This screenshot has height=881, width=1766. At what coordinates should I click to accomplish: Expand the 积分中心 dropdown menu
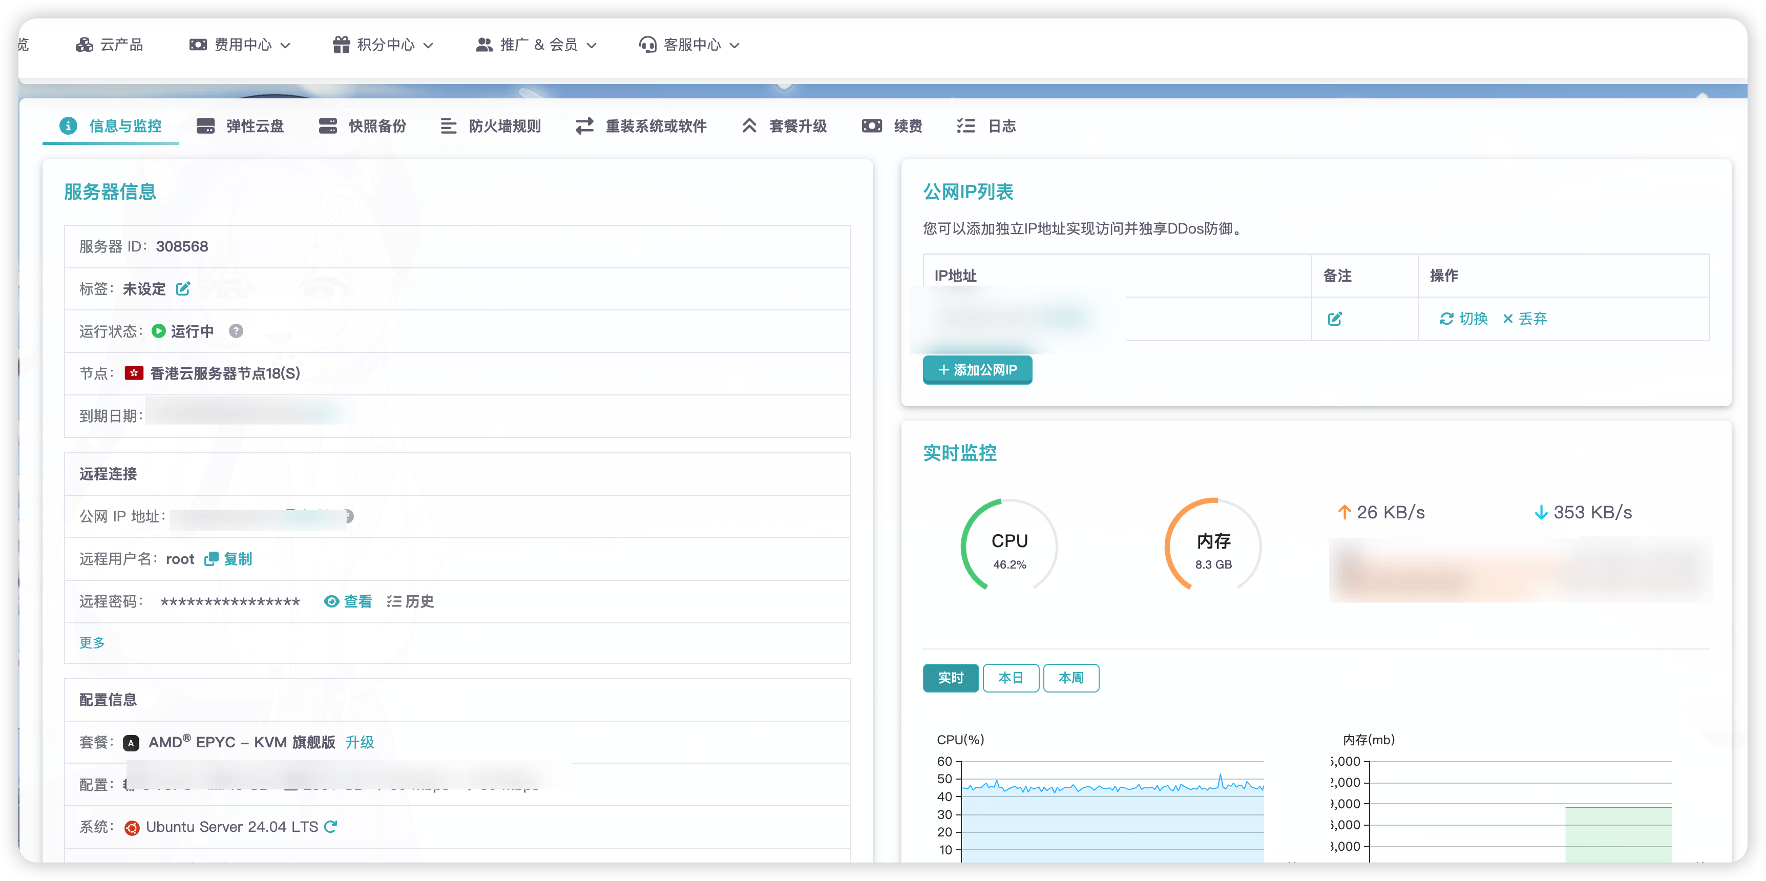tap(383, 45)
